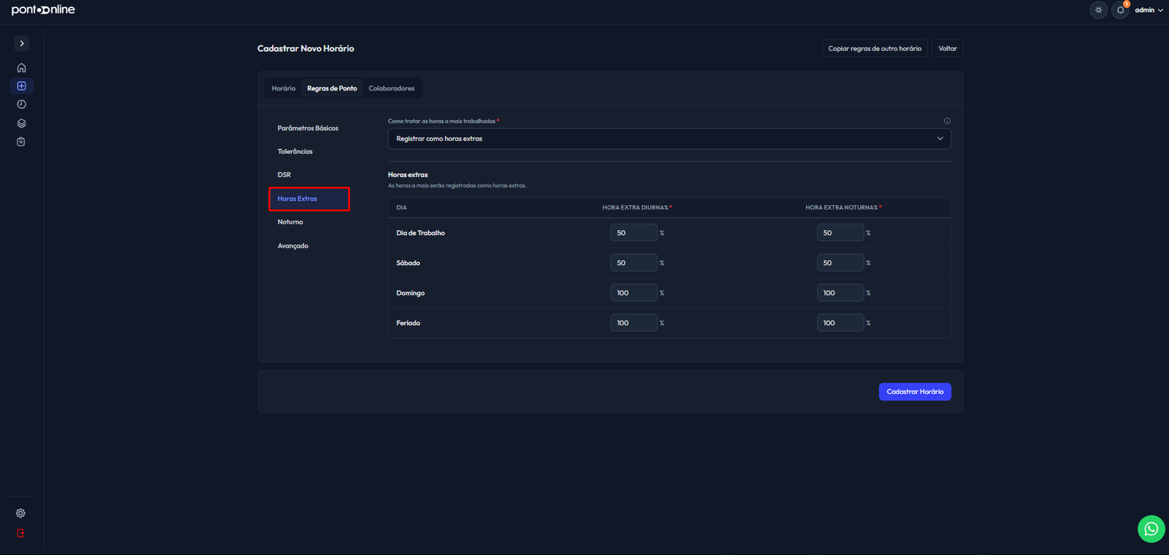The width and height of the screenshot is (1169, 555).
Task: Edit Dia de Trabalho diurna percentage field
Action: pos(634,233)
